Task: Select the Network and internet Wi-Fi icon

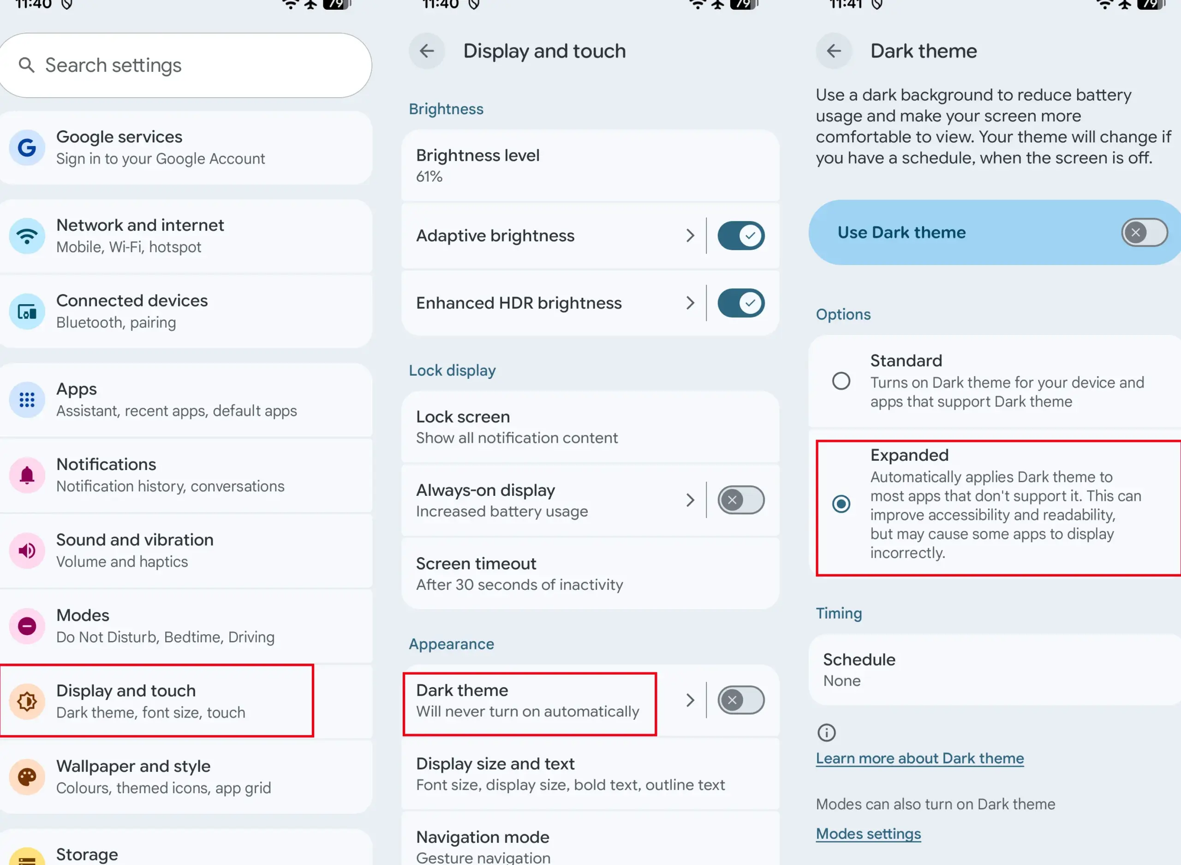Action: (27, 236)
